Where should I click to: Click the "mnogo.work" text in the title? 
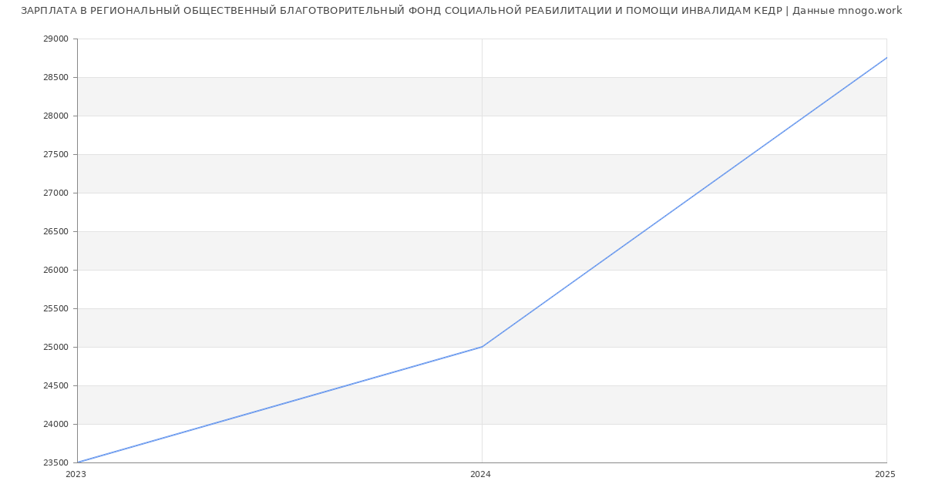869,11
